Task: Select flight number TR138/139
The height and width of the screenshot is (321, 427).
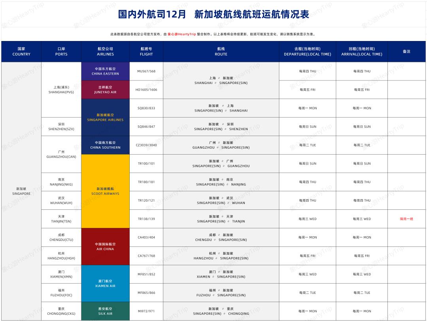Action: pos(146,218)
